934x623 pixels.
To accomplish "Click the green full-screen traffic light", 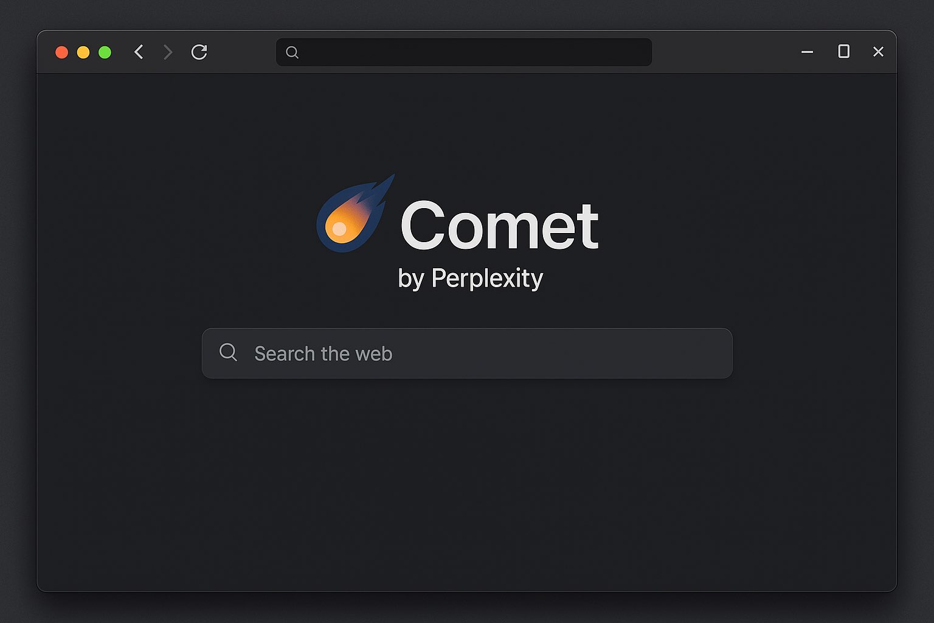I will 105,52.
